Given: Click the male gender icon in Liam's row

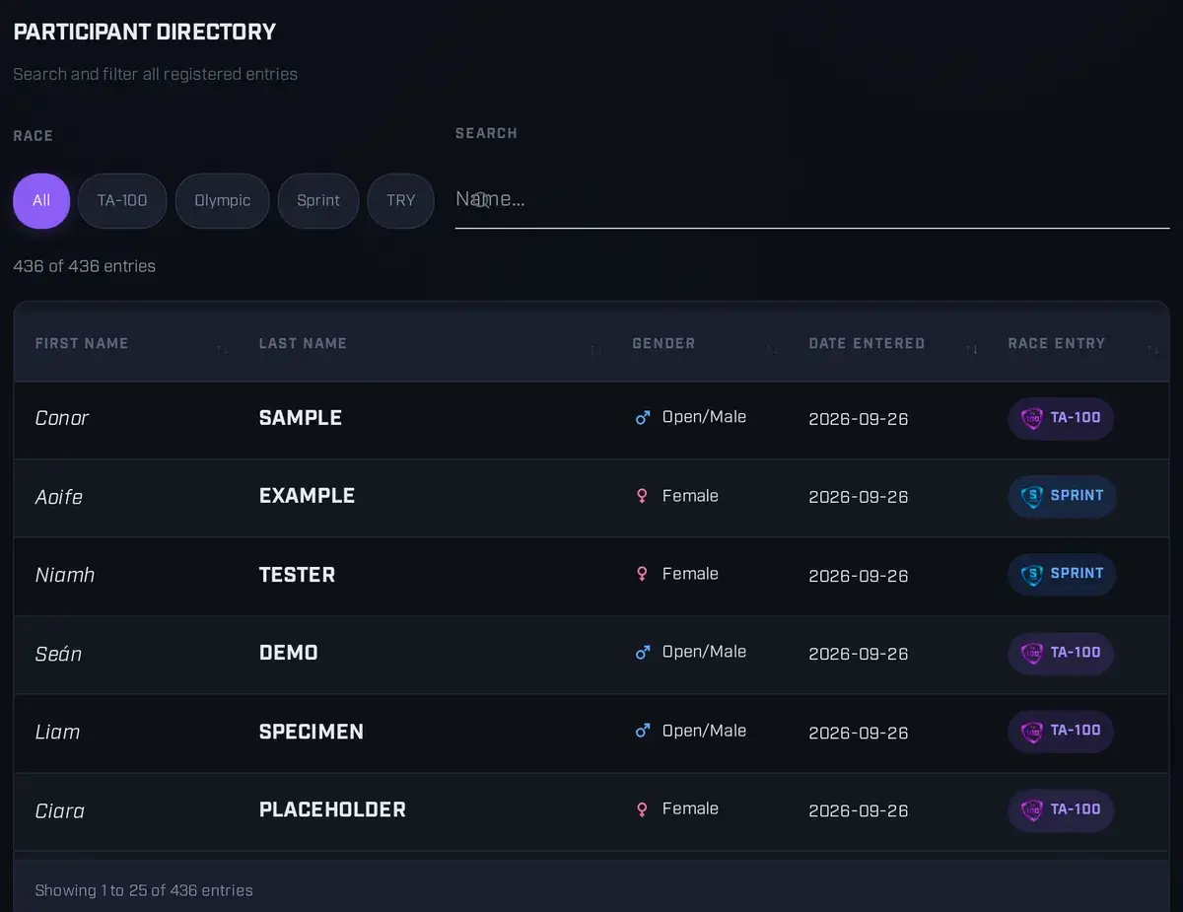Looking at the screenshot, I should tap(643, 731).
